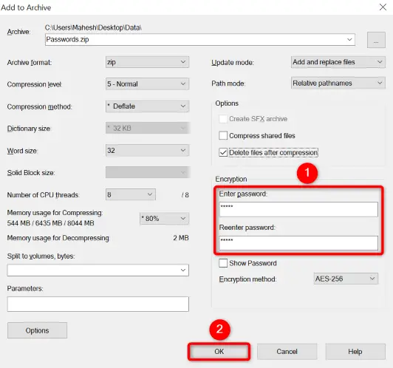Select the number of CPU threads dropdown
Screen dimensions: 393x368
click(x=130, y=194)
